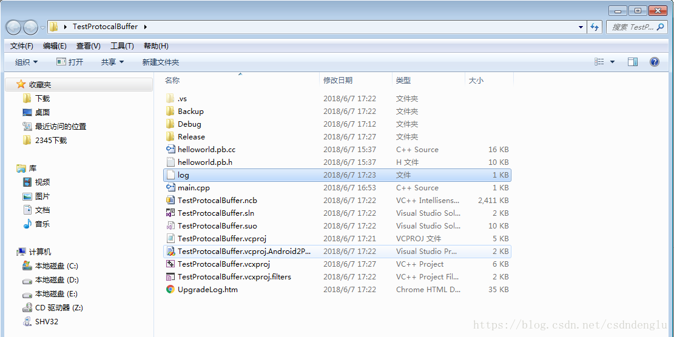The height and width of the screenshot is (337, 674).
Task: Open the 查看(V) menu
Action: tap(88, 46)
